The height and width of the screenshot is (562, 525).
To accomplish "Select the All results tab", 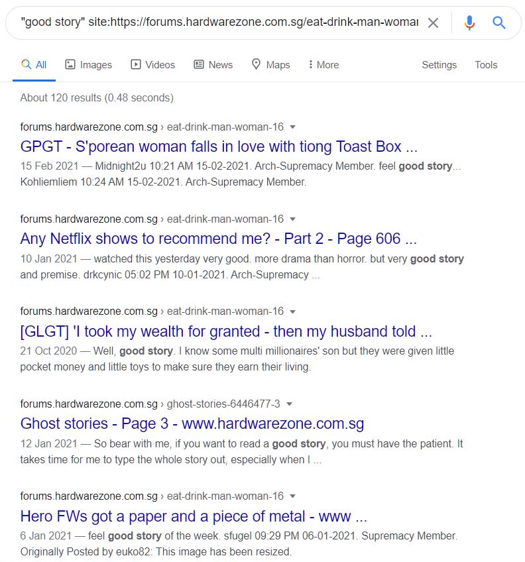I will tap(34, 65).
